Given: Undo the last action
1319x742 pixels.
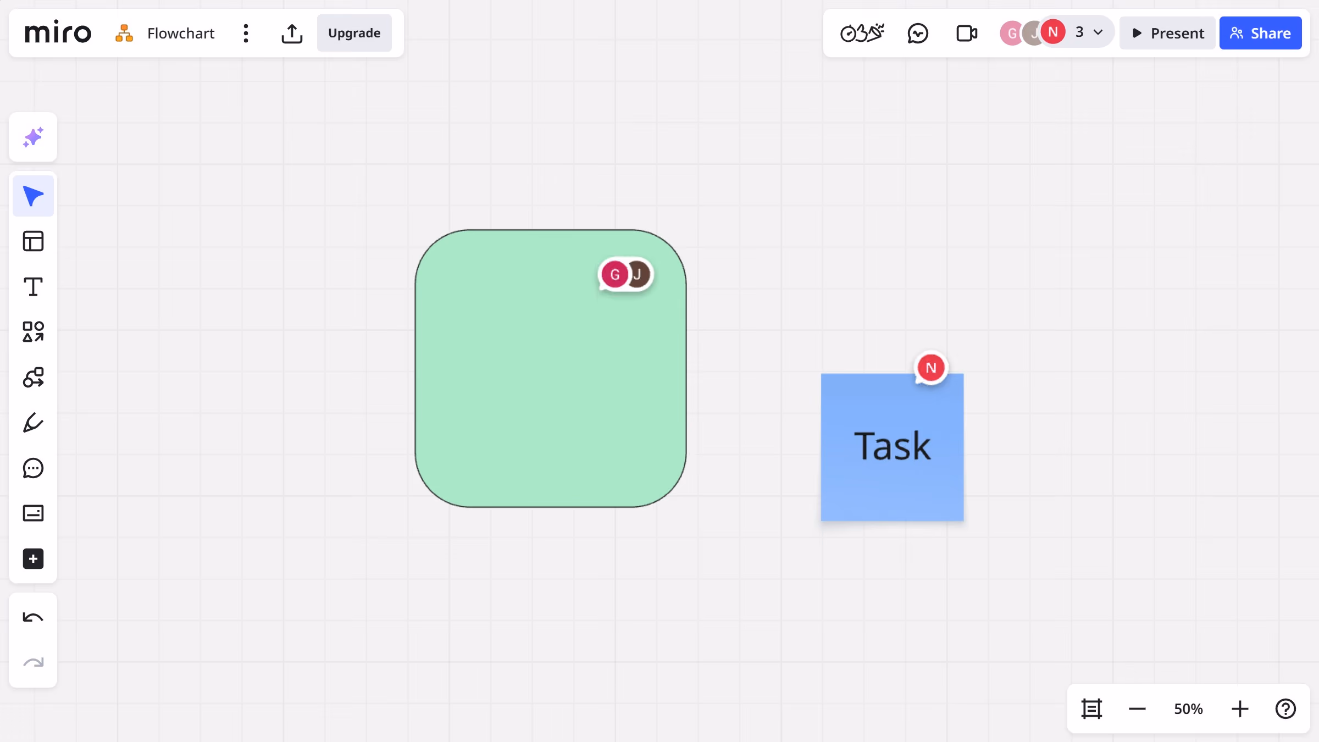Looking at the screenshot, I should click(x=33, y=618).
